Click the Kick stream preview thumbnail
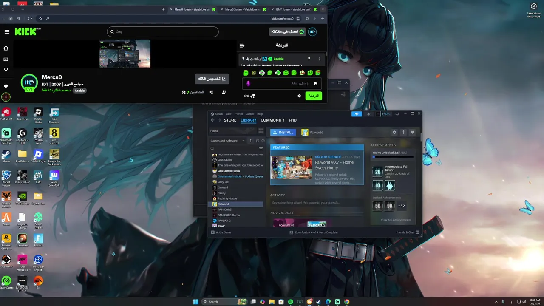The width and height of the screenshot is (544, 306). 125,54
